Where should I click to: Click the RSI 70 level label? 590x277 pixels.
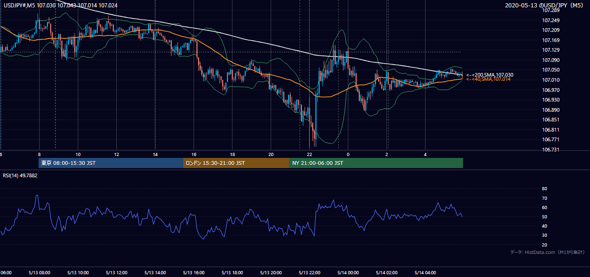coord(544,198)
